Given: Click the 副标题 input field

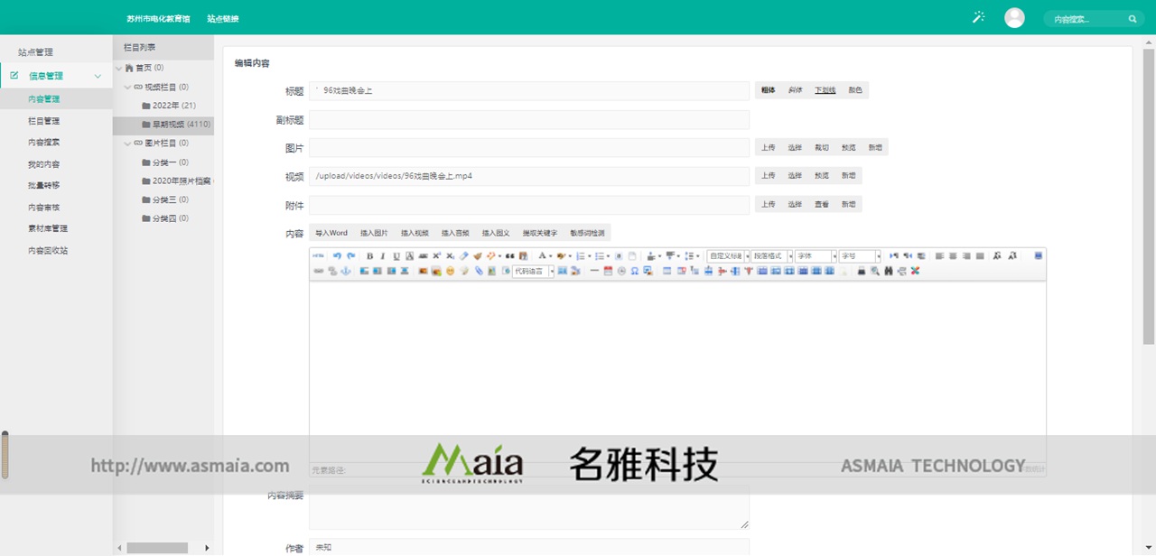Looking at the screenshot, I should click(x=529, y=120).
